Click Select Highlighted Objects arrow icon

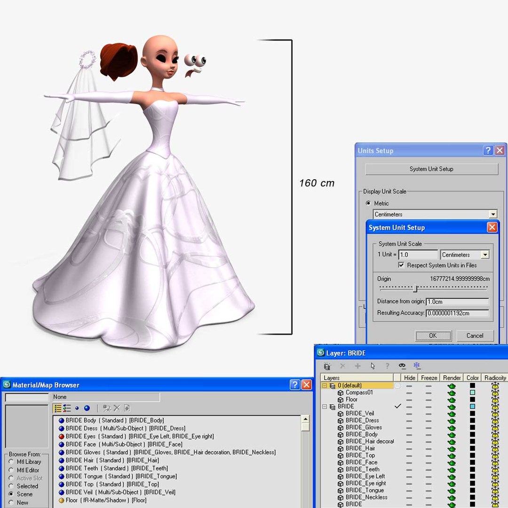pyautogui.click(x=373, y=366)
